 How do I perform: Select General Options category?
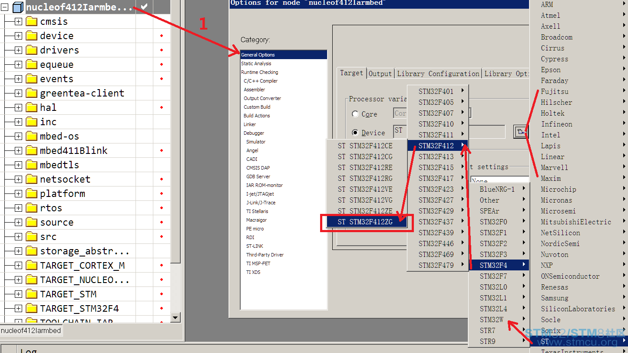(284, 55)
